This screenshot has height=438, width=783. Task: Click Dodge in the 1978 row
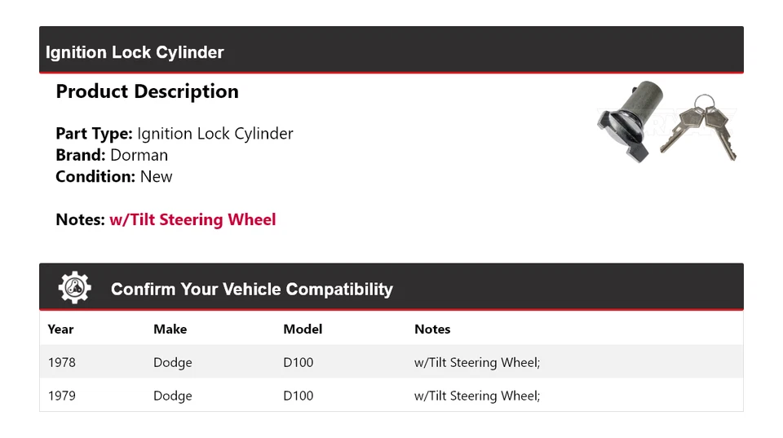coord(173,363)
